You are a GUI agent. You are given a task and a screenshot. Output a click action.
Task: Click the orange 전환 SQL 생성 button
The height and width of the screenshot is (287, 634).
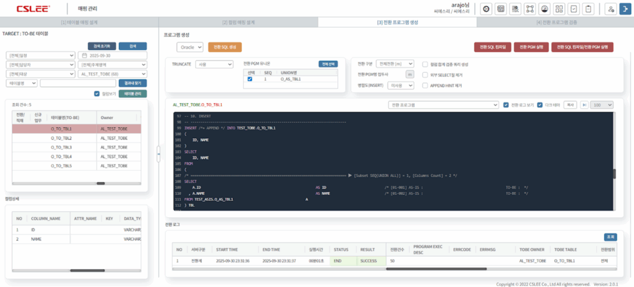click(x=224, y=47)
